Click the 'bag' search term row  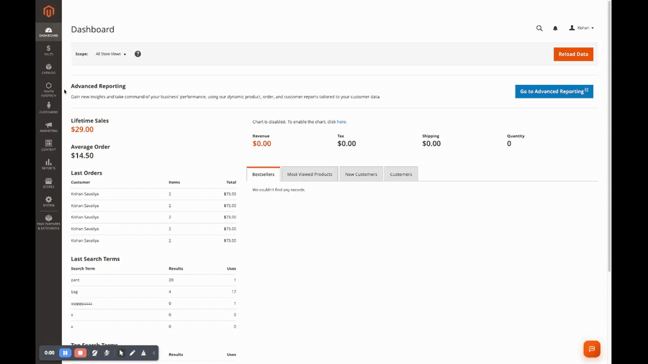coord(153,292)
